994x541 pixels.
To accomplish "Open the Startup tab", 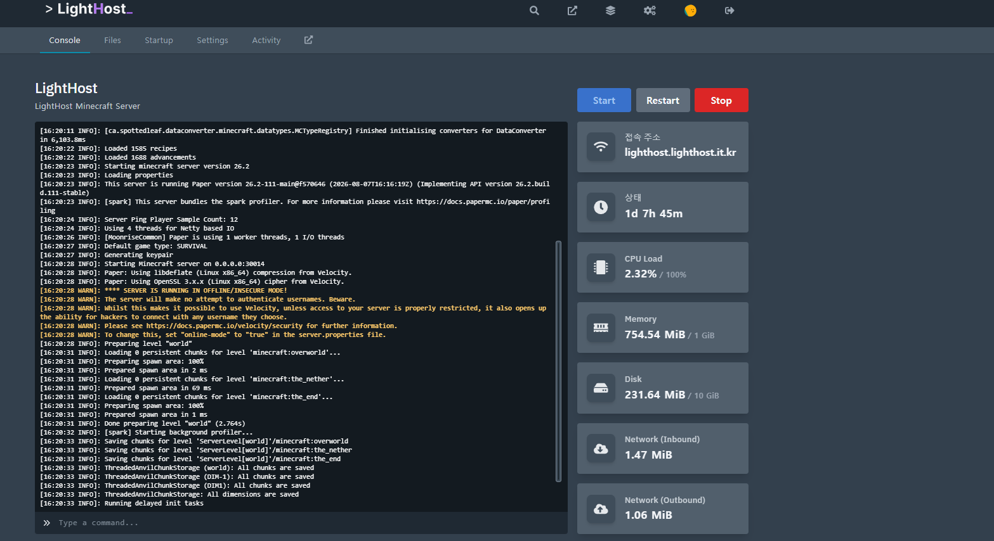I will pos(159,40).
